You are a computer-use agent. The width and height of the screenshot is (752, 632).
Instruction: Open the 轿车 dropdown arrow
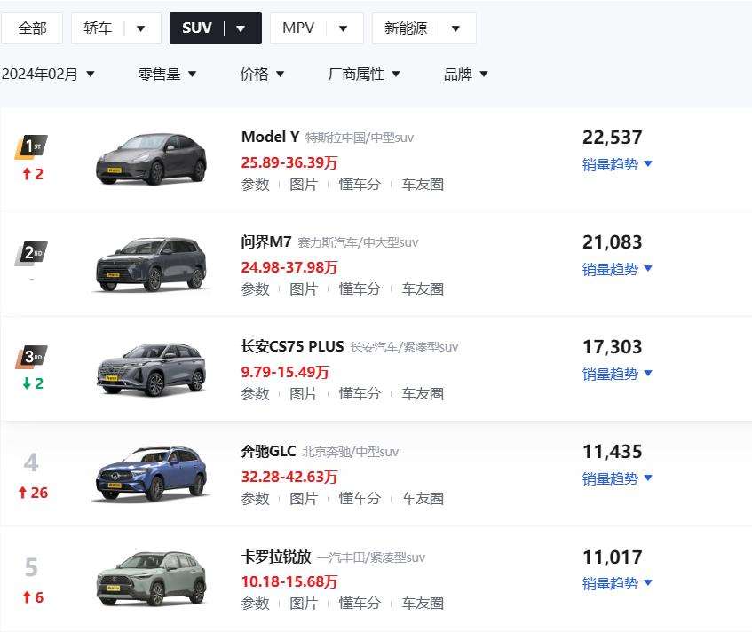pos(140,28)
